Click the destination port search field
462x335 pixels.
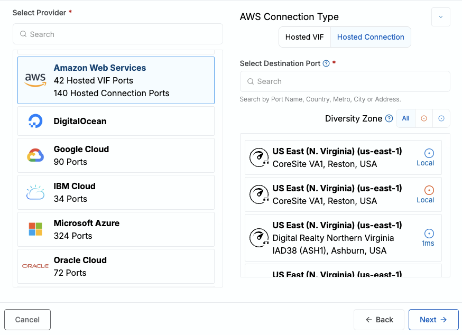345,81
